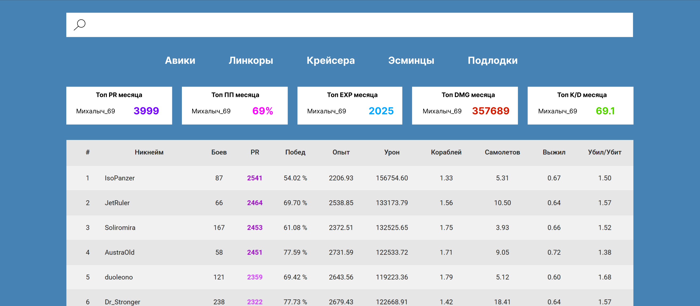Open player AustraOld's row
Viewport: 700px width, 306px height.
[x=350, y=252]
